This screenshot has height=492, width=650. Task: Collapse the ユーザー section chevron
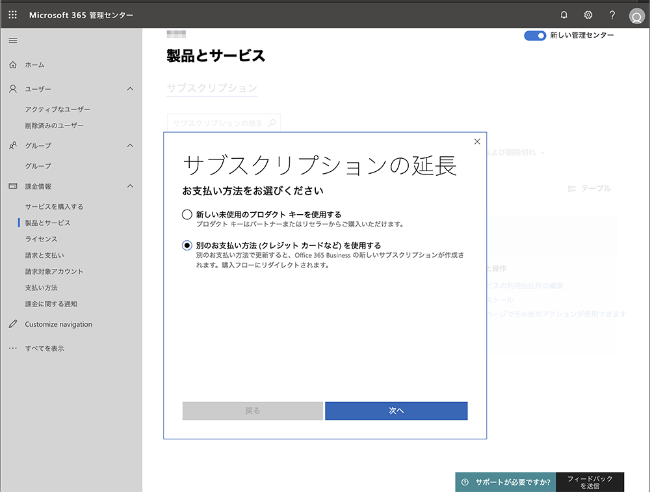coord(130,89)
